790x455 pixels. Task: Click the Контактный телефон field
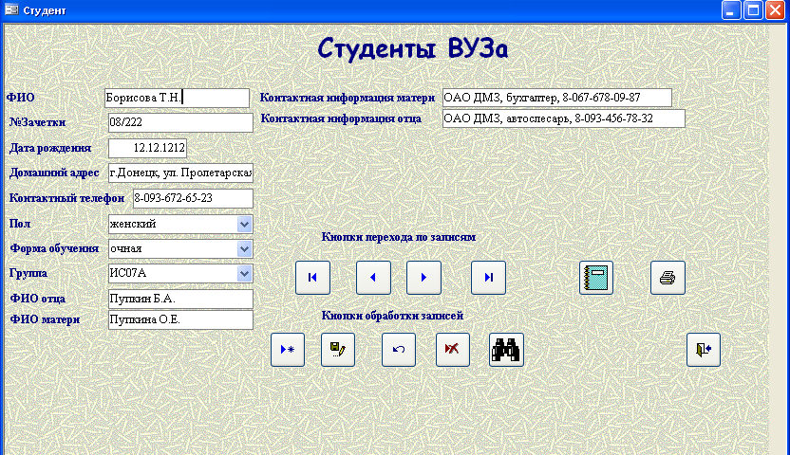pyautogui.click(x=193, y=199)
